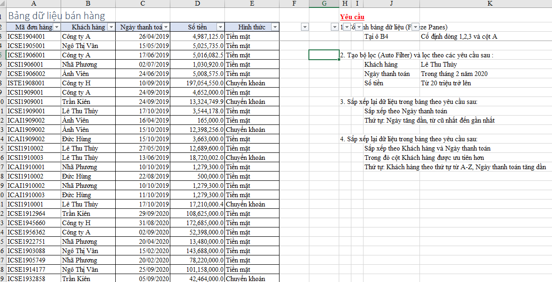
Task: Select column D header
Action: [x=197, y=4]
